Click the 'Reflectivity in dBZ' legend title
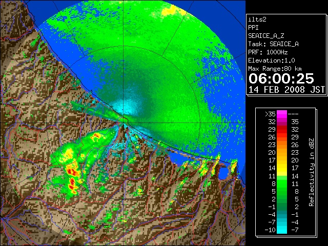This screenshot has width=328, height=246. [x=311, y=172]
